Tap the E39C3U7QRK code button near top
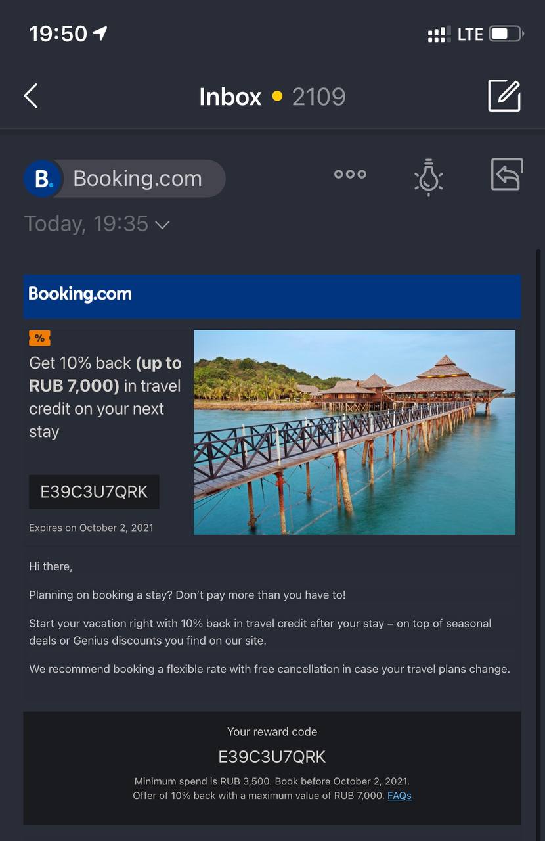This screenshot has height=841, width=545. 94,492
